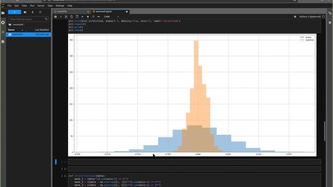Open the Edit menu
This screenshot has height=187, width=333.
pos(16,6)
